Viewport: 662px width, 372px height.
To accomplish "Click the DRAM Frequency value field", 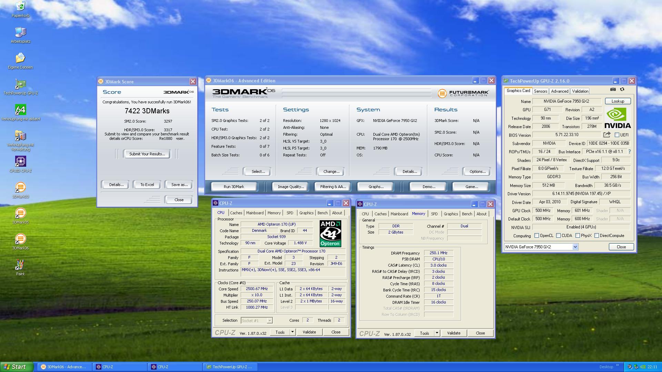I will (439, 253).
